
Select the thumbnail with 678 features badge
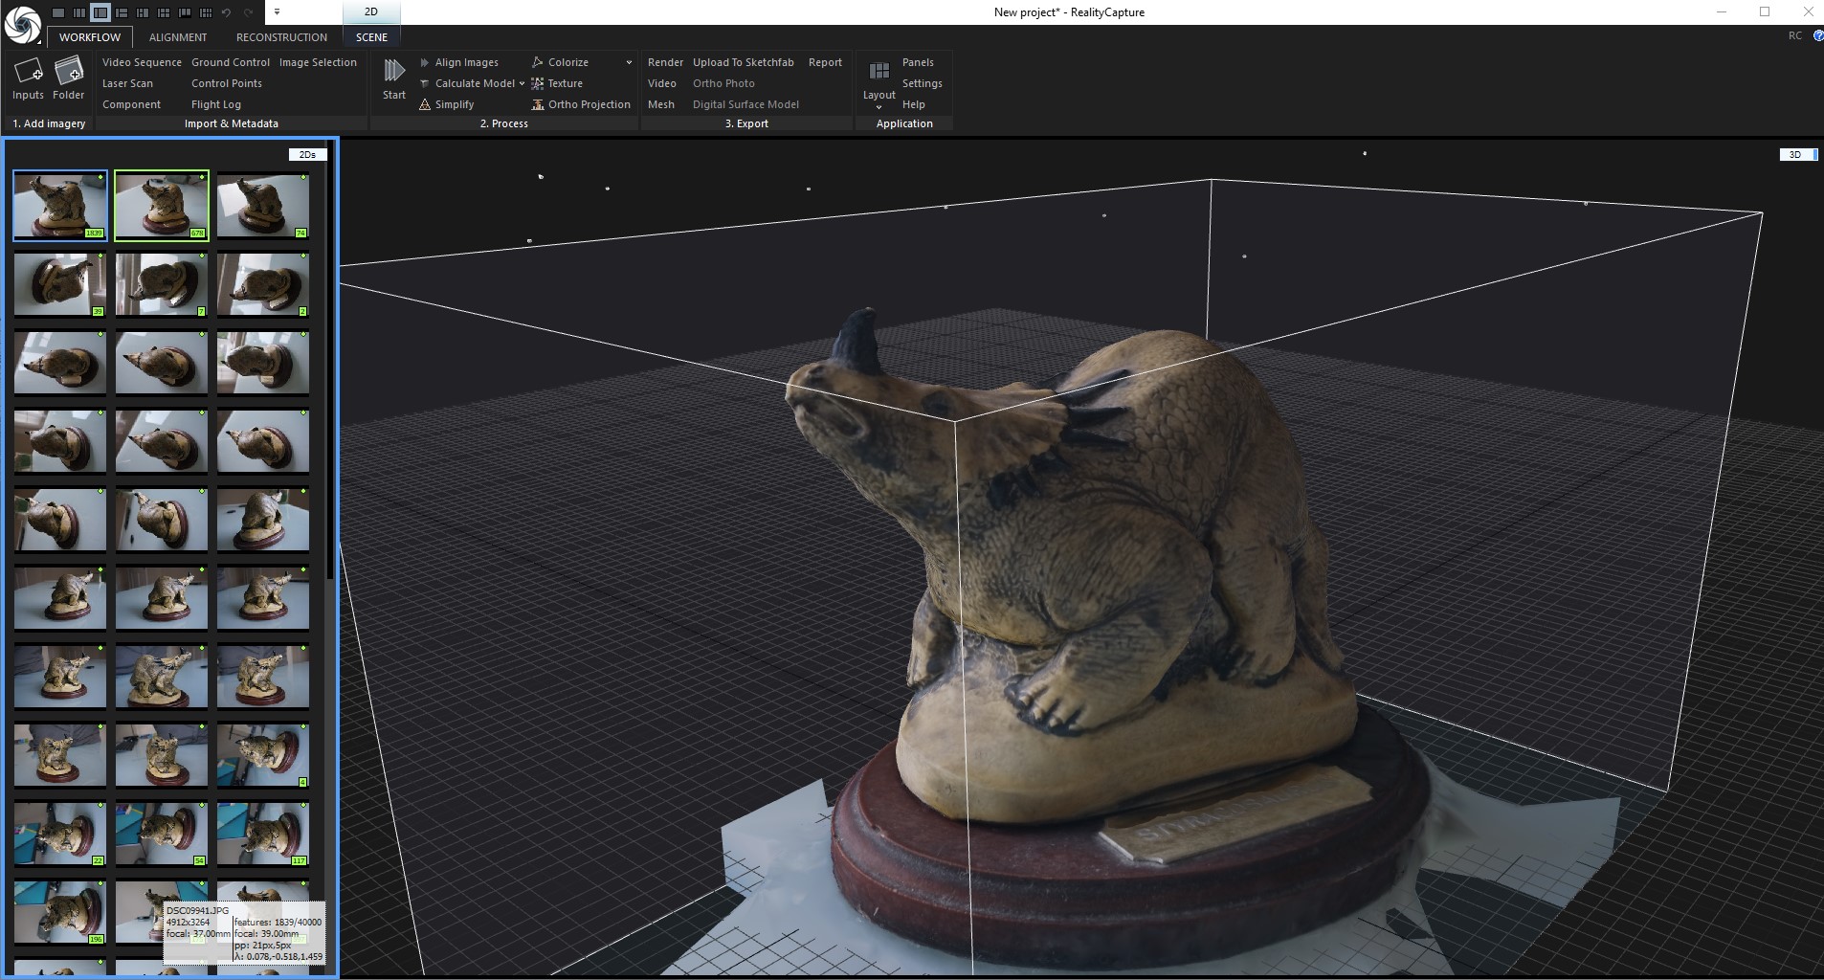point(162,205)
